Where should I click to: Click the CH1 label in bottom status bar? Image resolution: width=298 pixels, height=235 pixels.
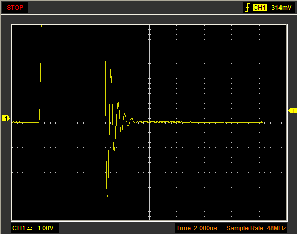19,228
